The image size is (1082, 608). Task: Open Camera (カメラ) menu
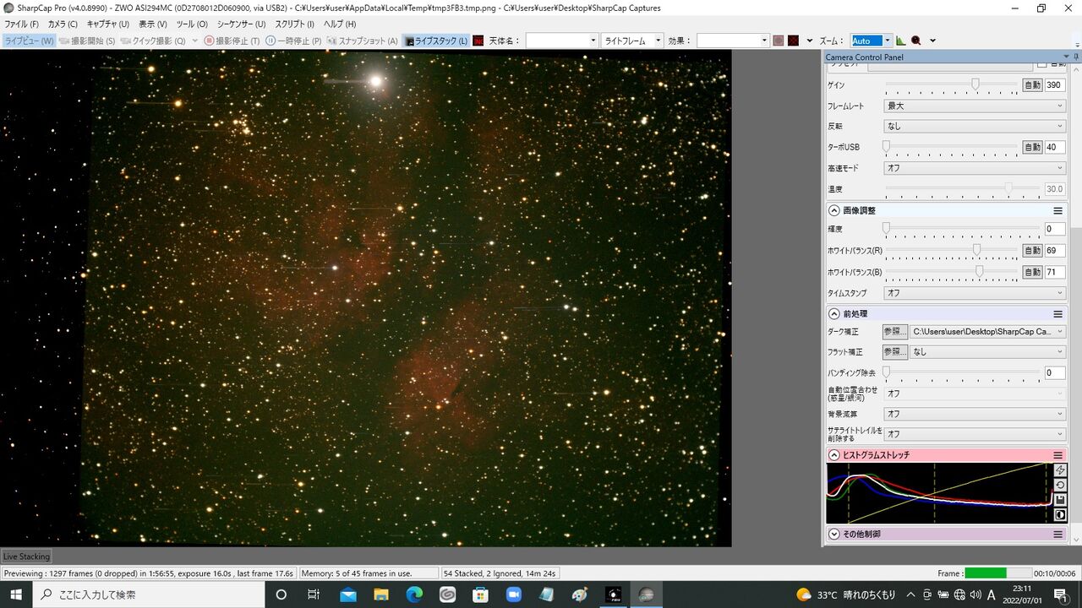coord(63,24)
